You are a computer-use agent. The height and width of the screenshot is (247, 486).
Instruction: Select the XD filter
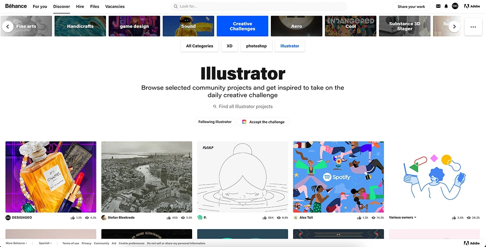coord(230,46)
